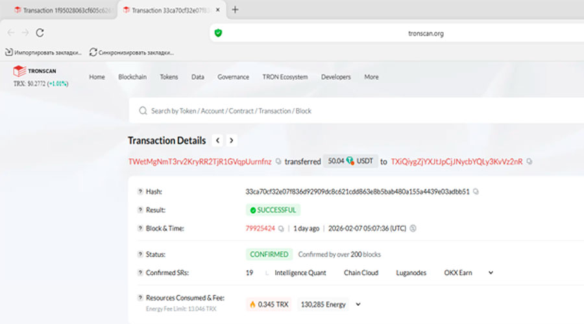Click the import bookmarks item
Image resolution: width=584 pixels, height=324 pixels.
pos(43,52)
